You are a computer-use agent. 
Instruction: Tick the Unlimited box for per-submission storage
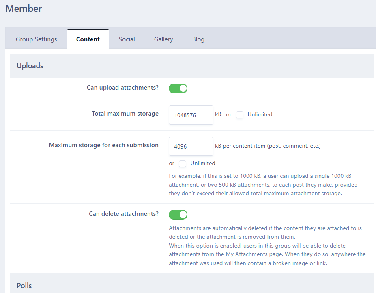click(x=183, y=164)
